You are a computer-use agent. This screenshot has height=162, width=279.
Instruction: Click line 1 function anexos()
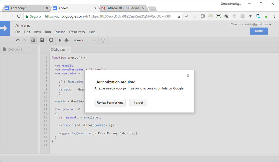[x=69, y=57]
